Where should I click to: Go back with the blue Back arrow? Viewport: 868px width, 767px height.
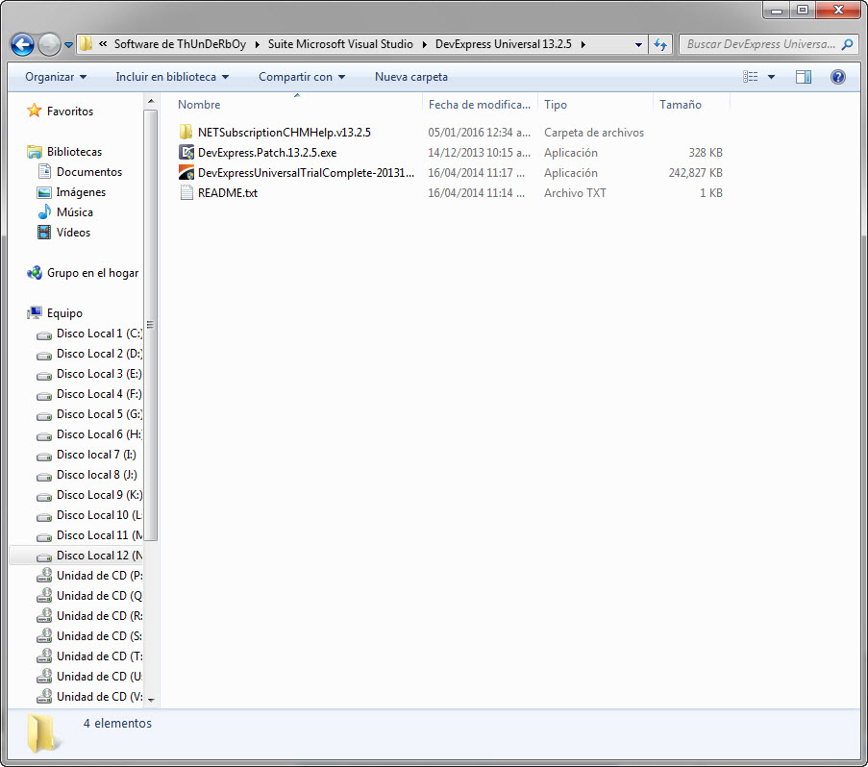[x=23, y=45]
